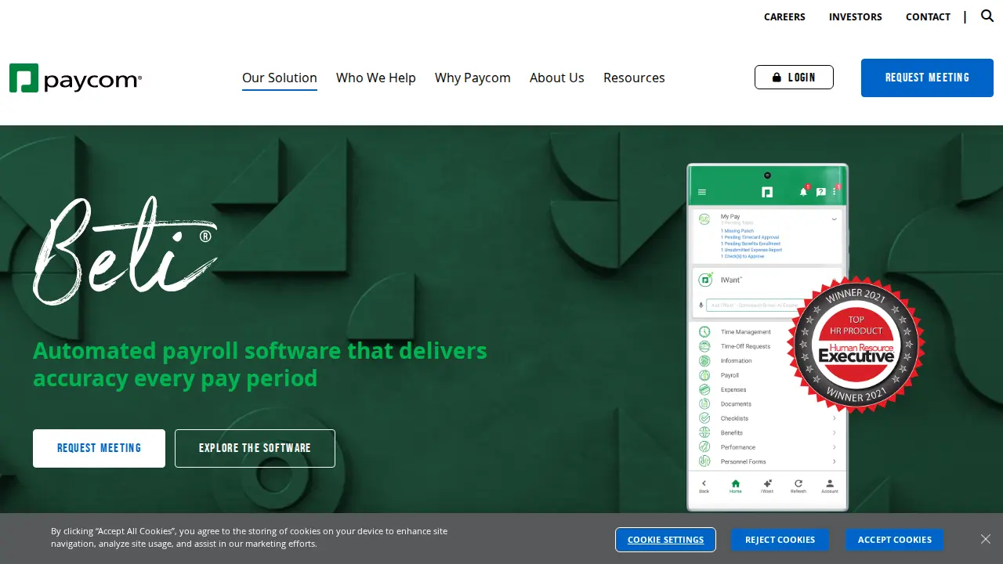Image resolution: width=1003 pixels, height=564 pixels.
Task: Open Cookie Settings
Action: click(665, 540)
